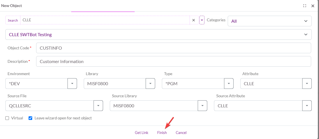
Task: Click the Finish button
Action: click(162, 133)
